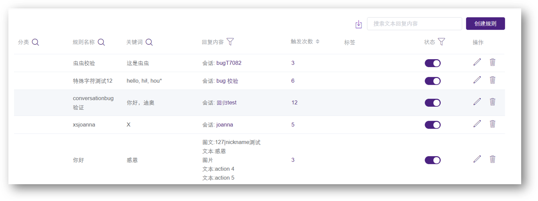Image resolution: width=538 pixels, height=201 pixels.
Task: Open the joanna conversation link
Action: coord(224,125)
